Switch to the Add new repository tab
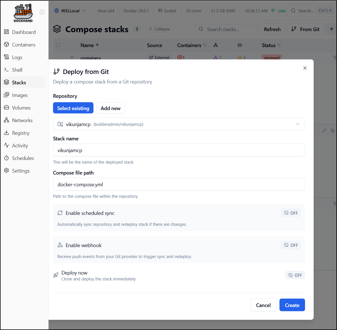 [x=111, y=108]
